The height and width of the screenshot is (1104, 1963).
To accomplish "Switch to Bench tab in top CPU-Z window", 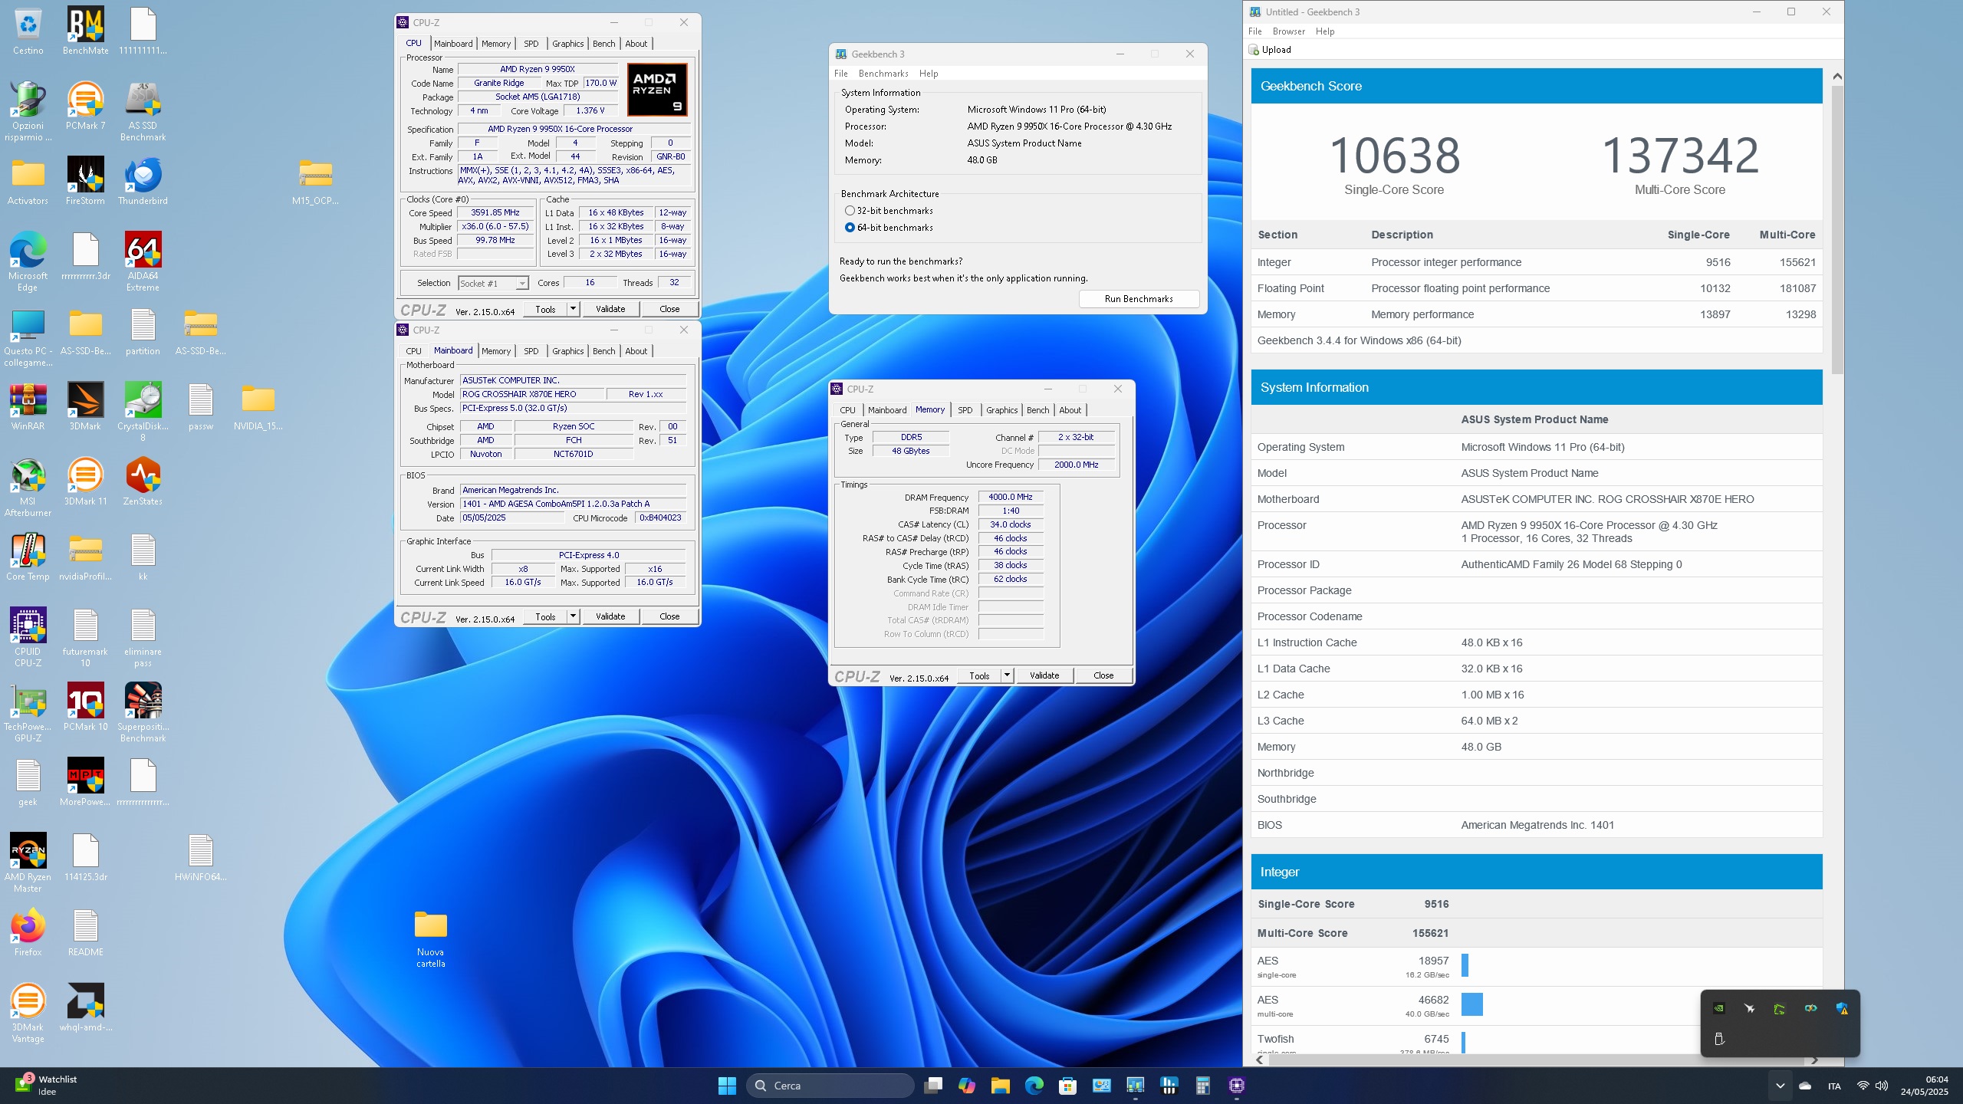I will (x=603, y=44).
